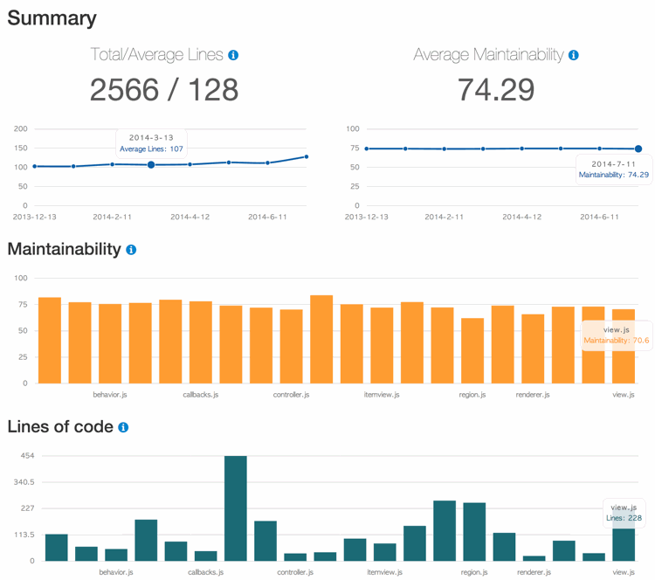Click the '454' axis label in Lines of code chart
The width and height of the screenshot is (655, 580).
[x=27, y=456]
